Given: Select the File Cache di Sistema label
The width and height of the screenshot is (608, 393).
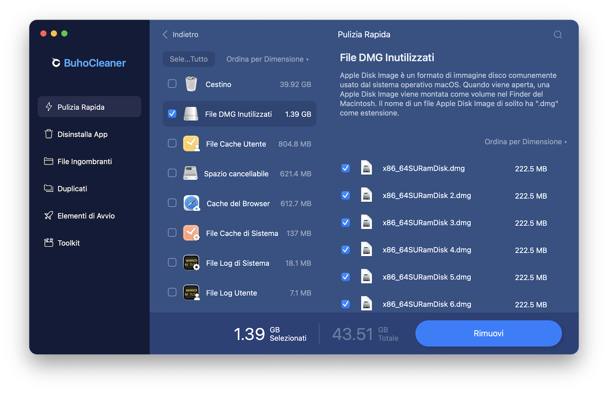Looking at the screenshot, I should click(x=242, y=233).
